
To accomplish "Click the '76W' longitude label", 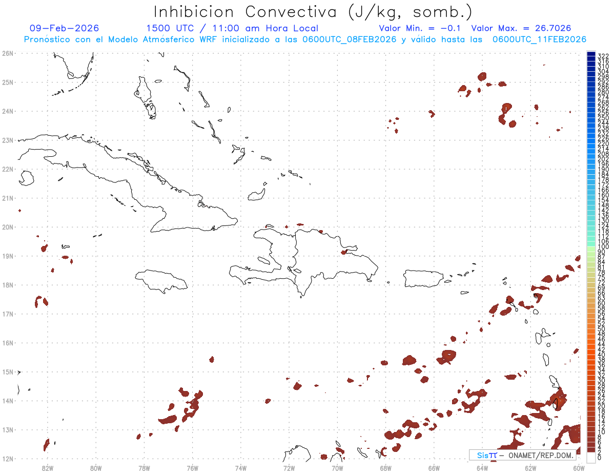I will [193, 467].
